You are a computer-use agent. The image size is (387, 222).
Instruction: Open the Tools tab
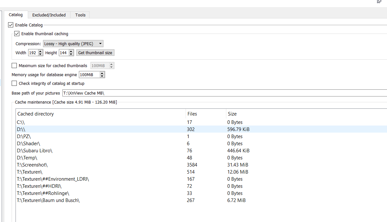point(80,15)
